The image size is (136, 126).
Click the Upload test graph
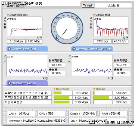[x=111, y=26]
